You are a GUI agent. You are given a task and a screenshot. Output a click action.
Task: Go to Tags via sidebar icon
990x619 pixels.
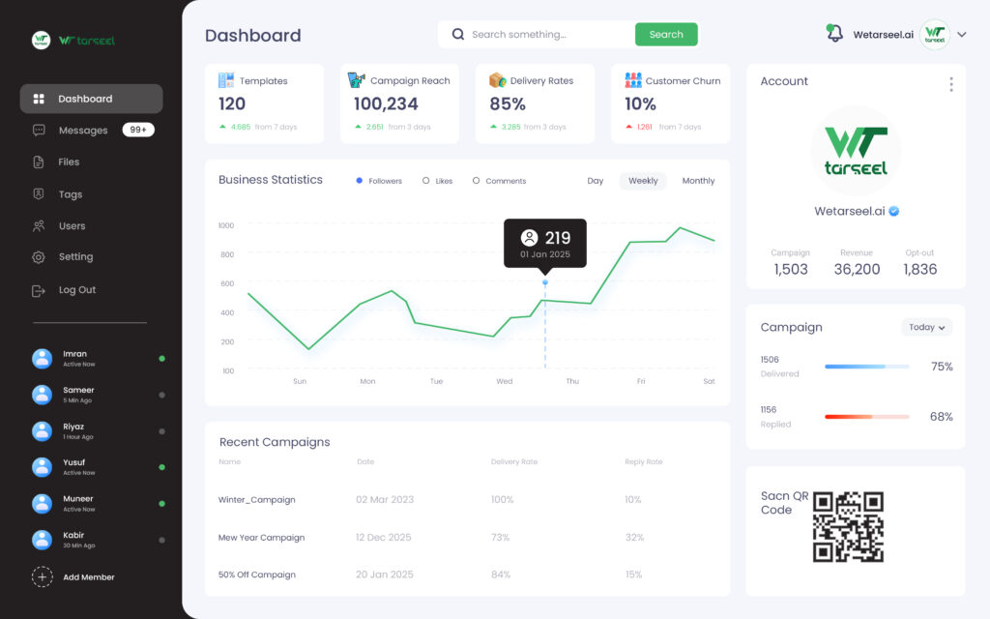39,193
